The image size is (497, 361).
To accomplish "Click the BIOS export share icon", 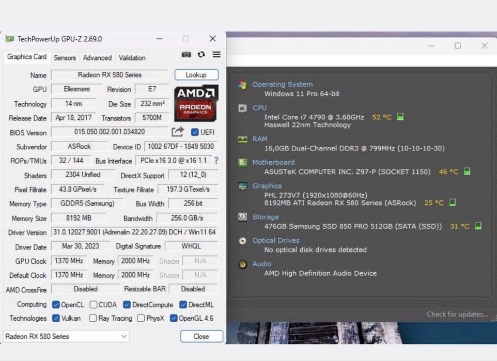I will pos(178,132).
